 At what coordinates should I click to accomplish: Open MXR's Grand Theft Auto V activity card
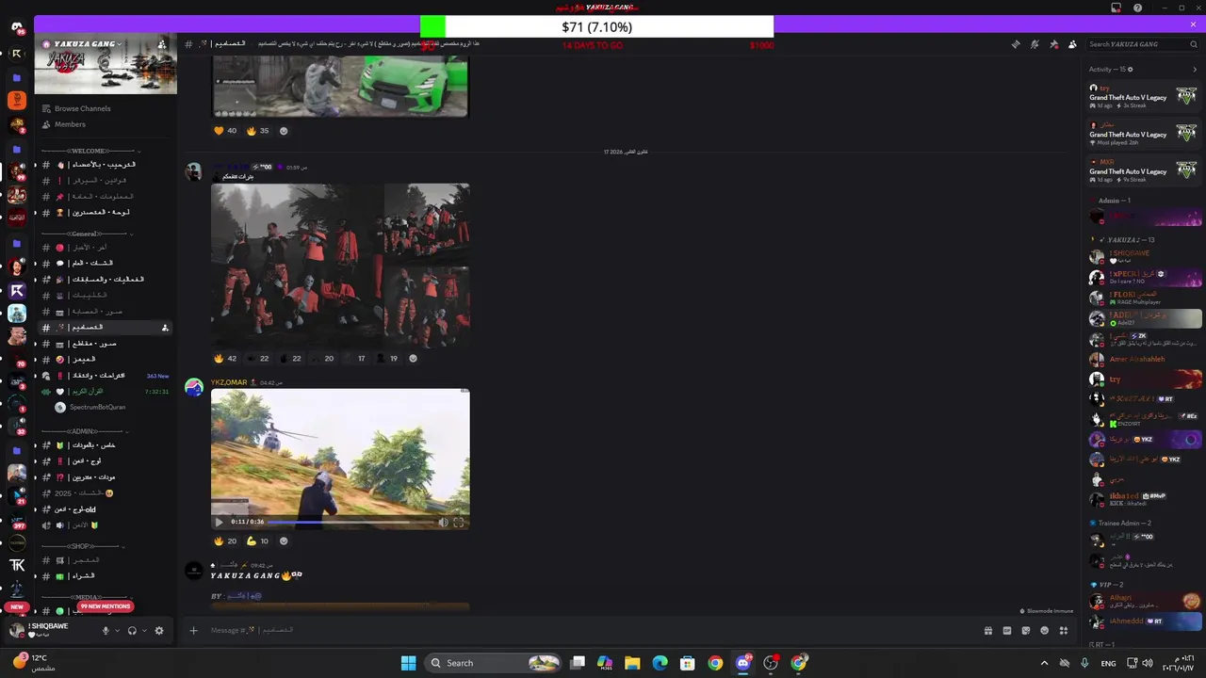tap(1145, 170)
